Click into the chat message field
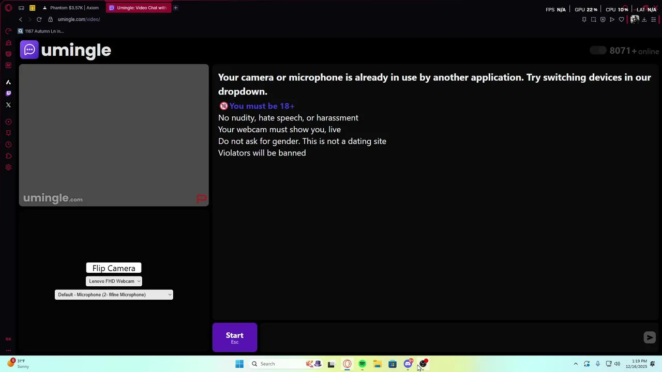662x372 pixels. pos(449,337)
